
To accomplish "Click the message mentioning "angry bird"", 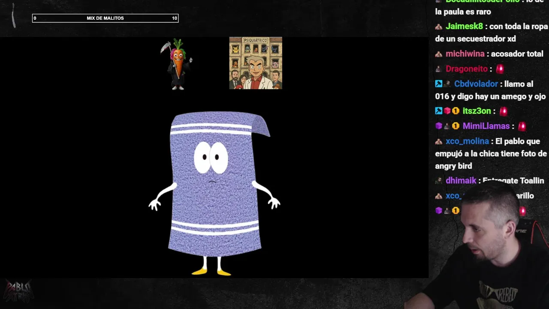I will click(x=491, y=154).
